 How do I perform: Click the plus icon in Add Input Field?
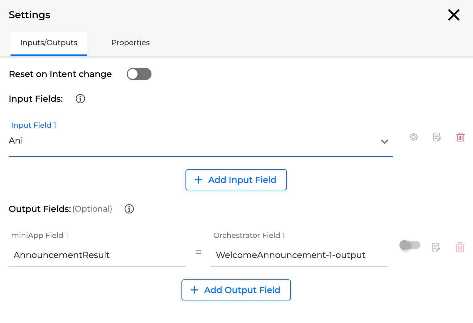tap(198, 180)
